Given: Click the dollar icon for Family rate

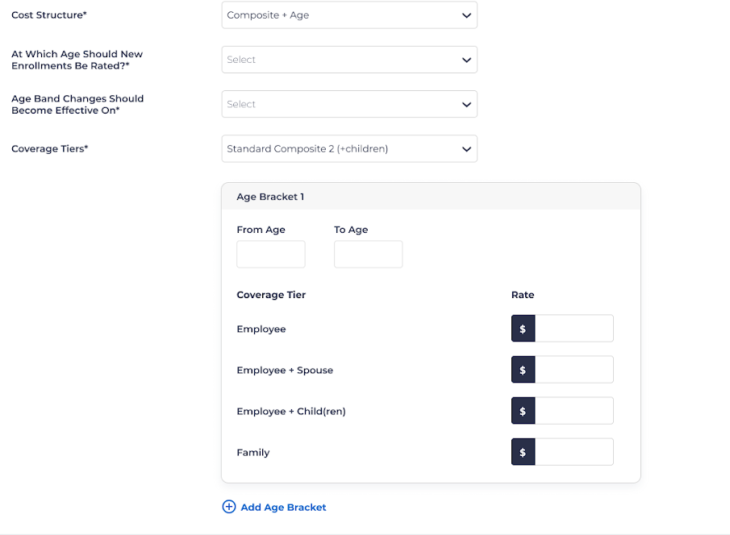Looking at the screenshot, I should [523, 452].
